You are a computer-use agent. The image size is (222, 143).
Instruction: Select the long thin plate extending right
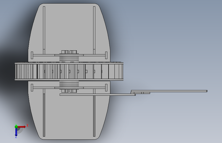(x=169, y=91)
